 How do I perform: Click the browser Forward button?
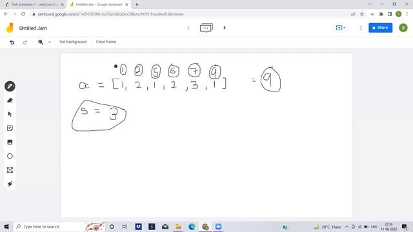pos(14,14)
